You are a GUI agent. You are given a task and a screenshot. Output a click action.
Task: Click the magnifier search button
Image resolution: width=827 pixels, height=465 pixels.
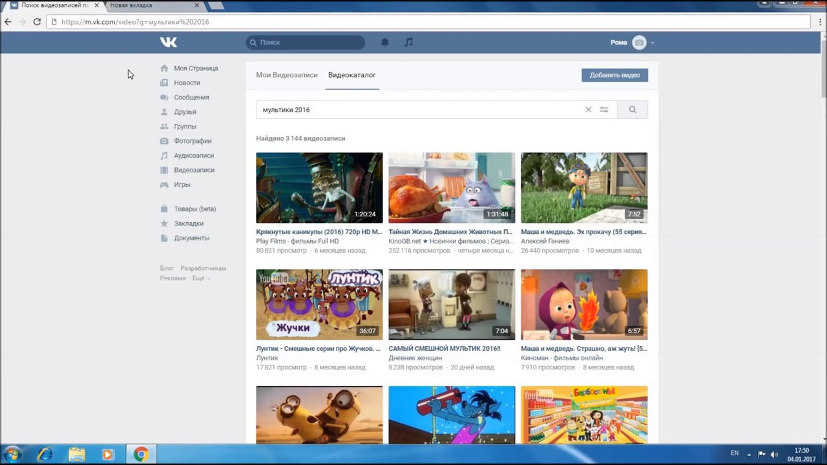pyautogui.click(x=633, y=110)
